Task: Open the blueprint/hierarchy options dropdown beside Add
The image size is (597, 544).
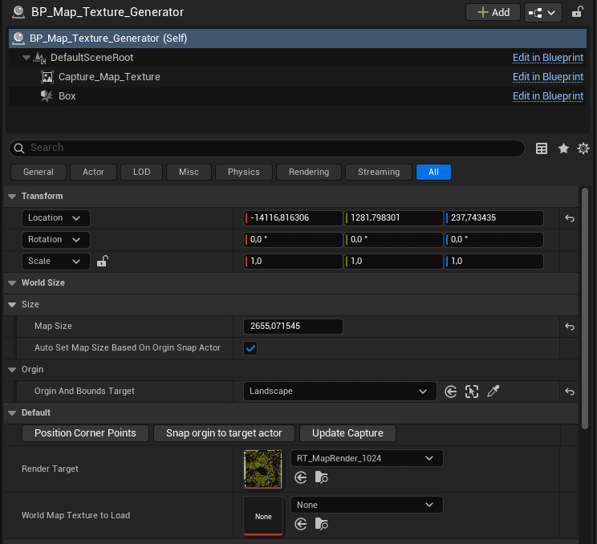Action: point(542,13)
